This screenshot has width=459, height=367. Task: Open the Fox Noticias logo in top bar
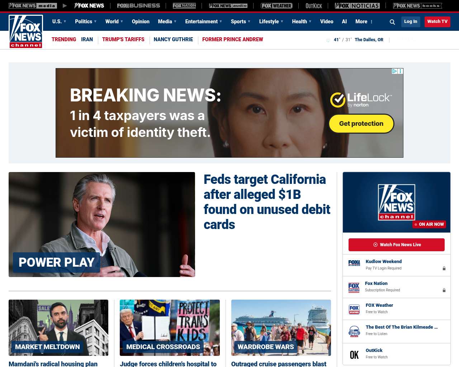click(357, 6)
